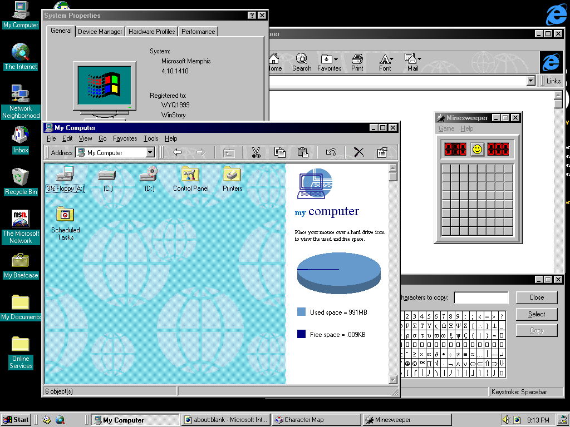Open the Favorites menu in My Computer
This screenshot has width=570, height=427.
coord(125,138)
